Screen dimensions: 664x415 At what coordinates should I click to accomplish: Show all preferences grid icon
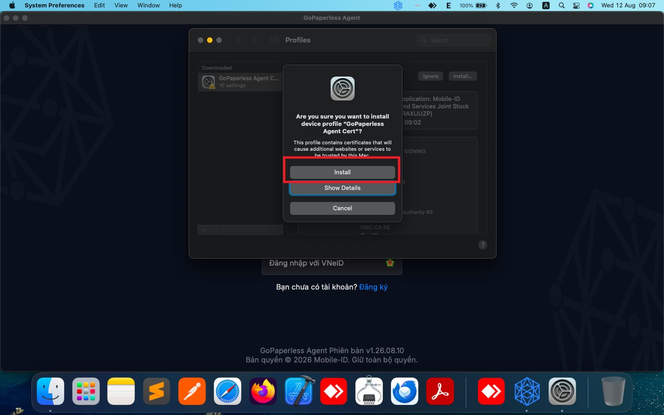(x=274, y=40)
